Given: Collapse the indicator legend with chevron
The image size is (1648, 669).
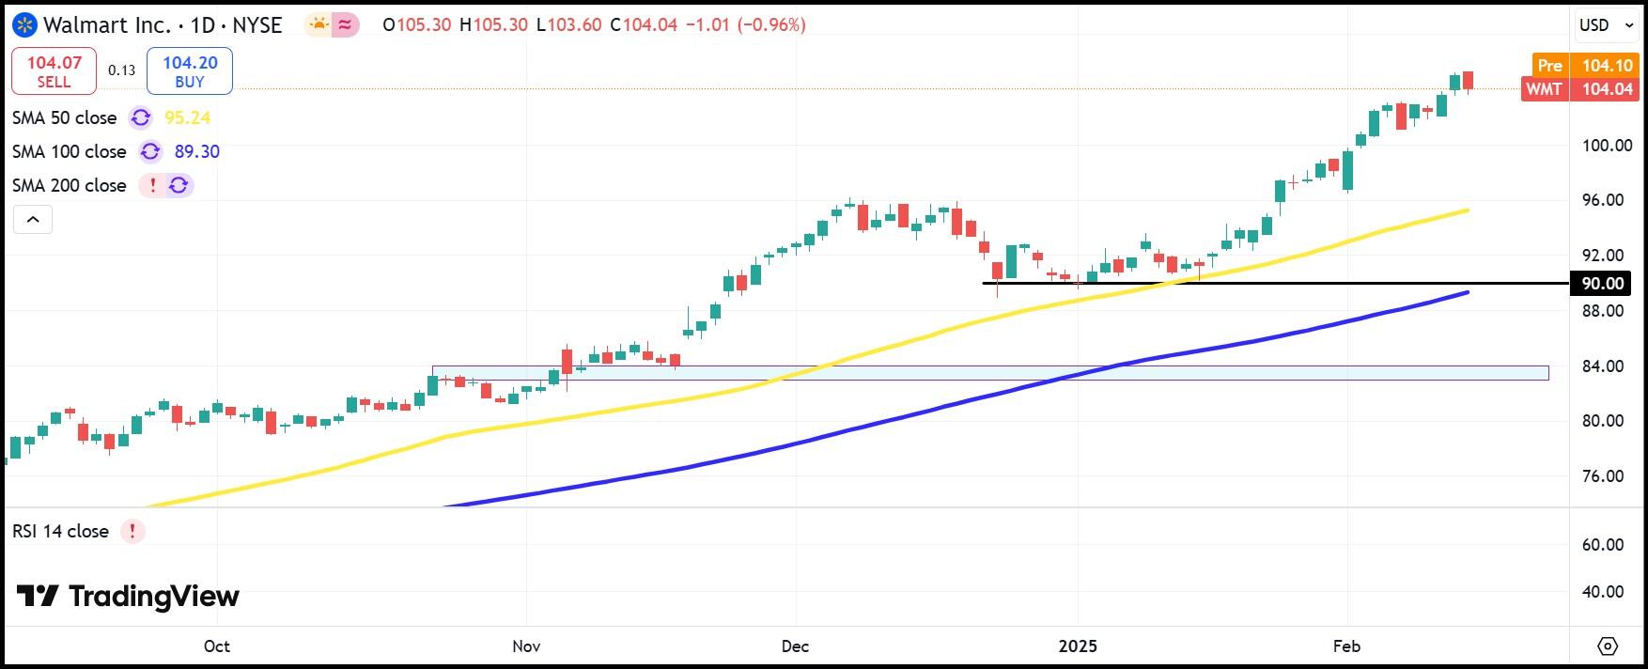Looking at the screenshot, I should click(x=33, y=220).
